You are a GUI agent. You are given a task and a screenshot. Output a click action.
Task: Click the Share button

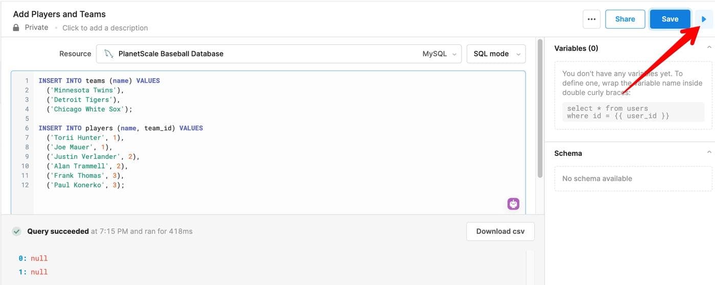point(625,19)
